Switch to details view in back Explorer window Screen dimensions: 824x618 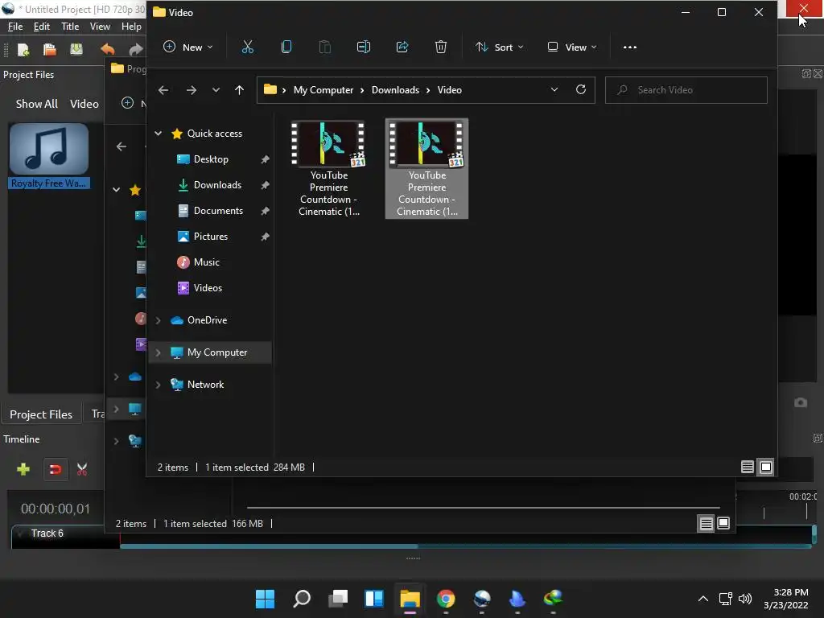[x=706, y=523]
